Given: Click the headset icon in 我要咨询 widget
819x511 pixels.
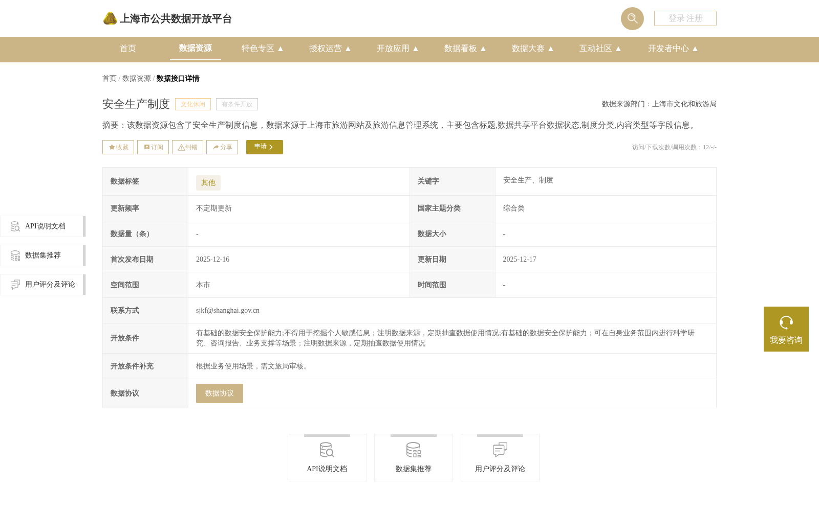Looking at the screenshot, I should (x=786, y=322).
